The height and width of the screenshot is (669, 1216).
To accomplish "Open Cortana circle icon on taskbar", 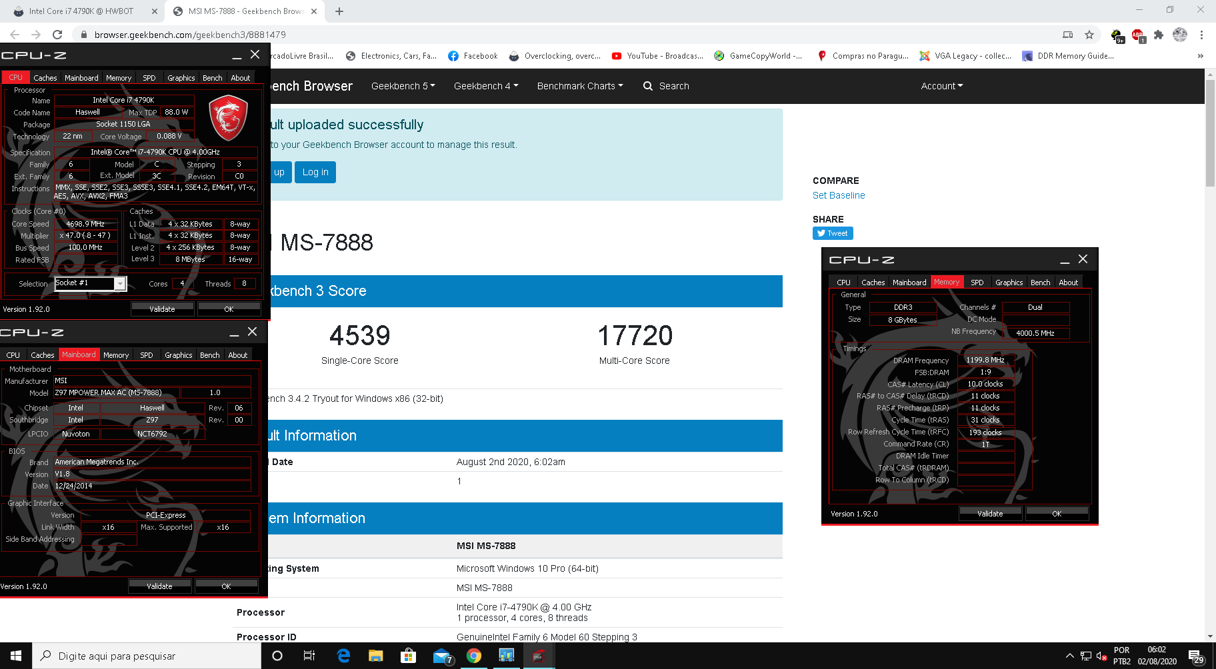I will click(x=277, y=656).
